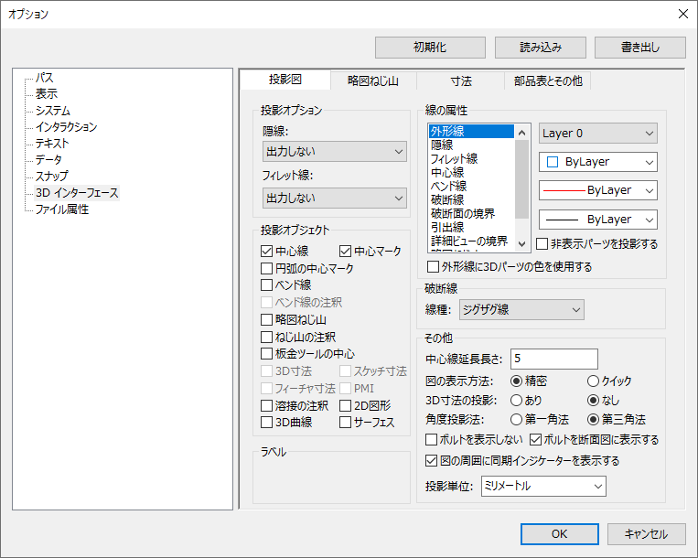Switch to the 投影図 tab
698x558 pixels.
click(x=285, y=80)
